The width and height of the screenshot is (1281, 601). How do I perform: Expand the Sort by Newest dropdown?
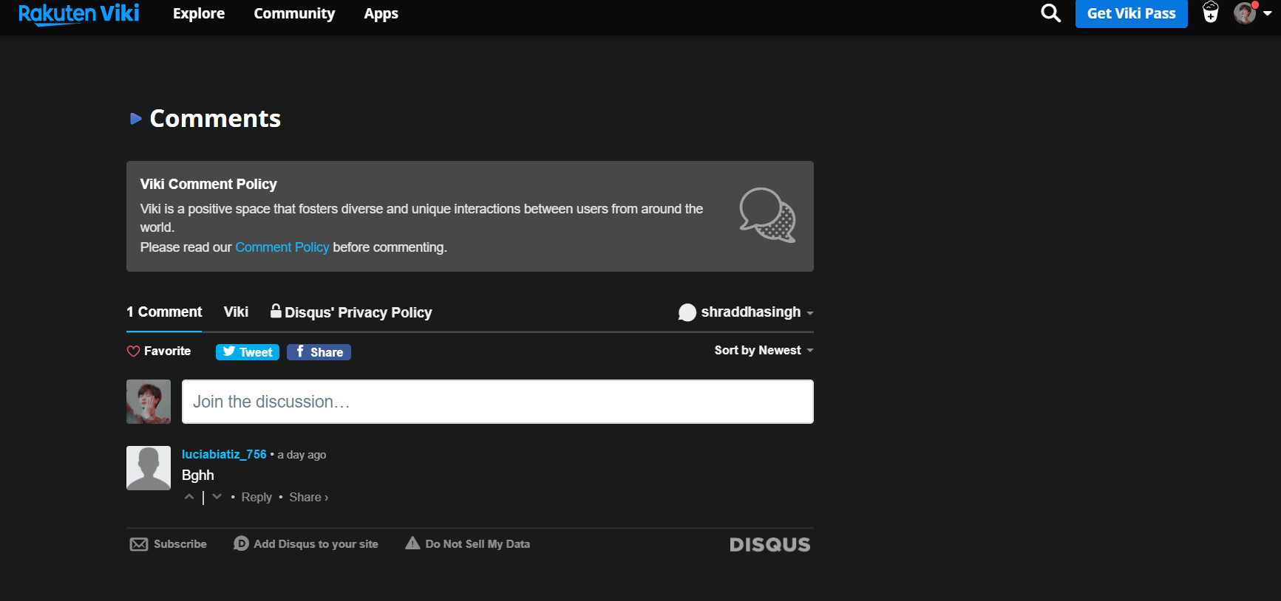(x=763, y=351)
